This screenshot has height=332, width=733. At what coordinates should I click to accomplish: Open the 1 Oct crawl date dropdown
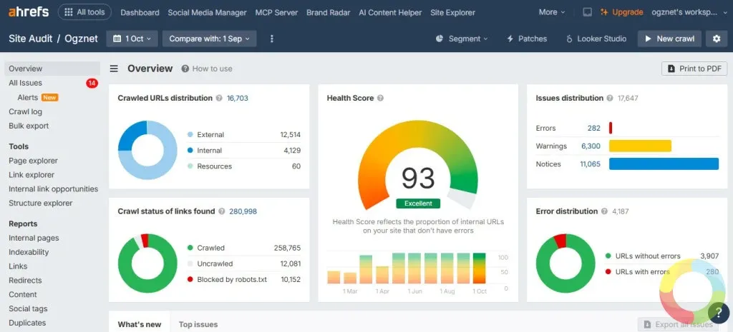click(x=132, y=39)
